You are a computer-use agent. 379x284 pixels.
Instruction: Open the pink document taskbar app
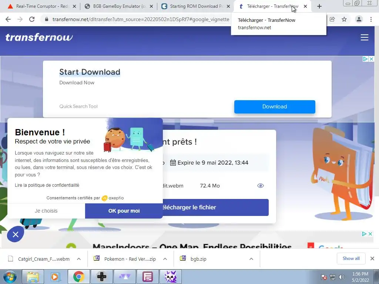pos(147,277)
